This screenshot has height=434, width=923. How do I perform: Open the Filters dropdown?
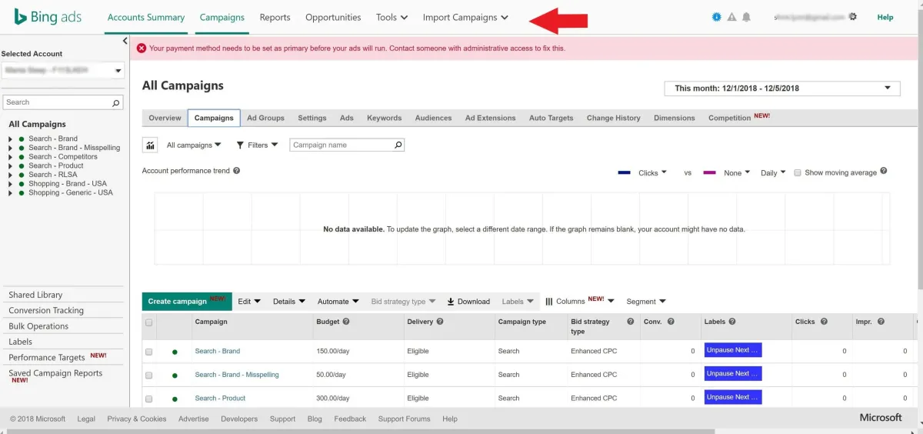coord(257,145)
